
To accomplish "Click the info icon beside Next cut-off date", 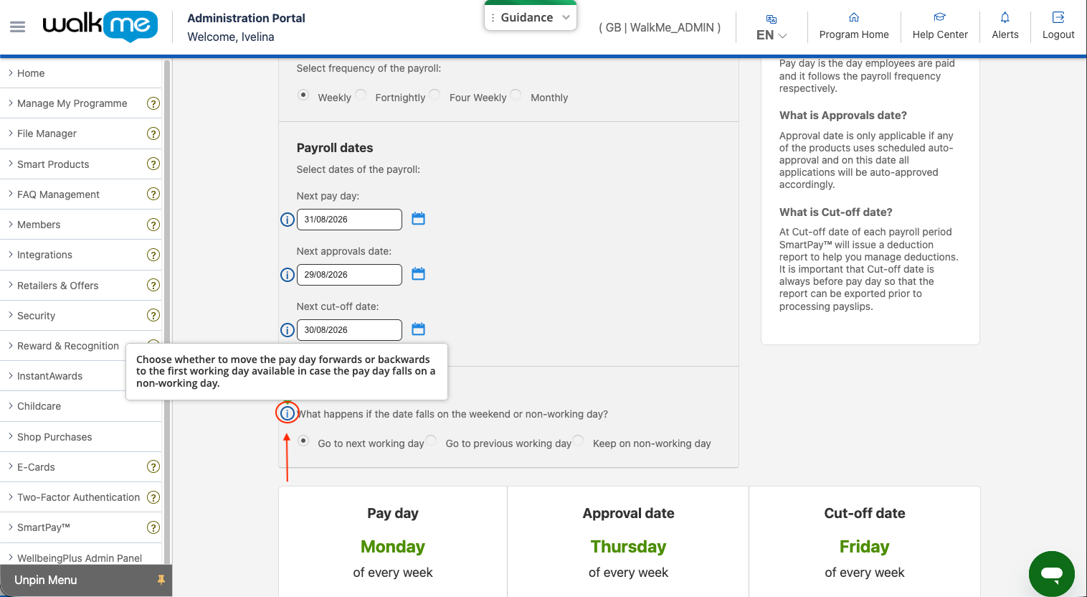I will 288,330.
